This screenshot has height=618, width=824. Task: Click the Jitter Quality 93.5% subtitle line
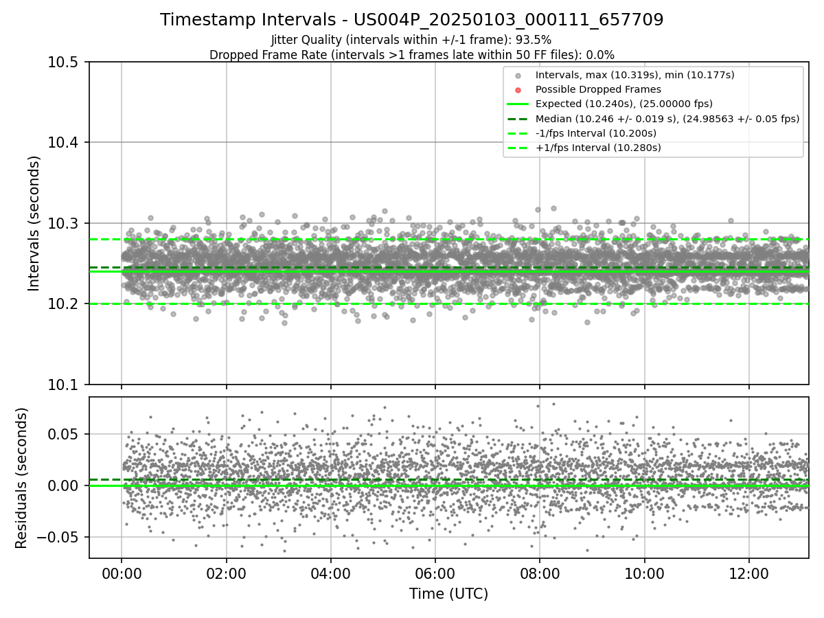pyautogui.click(x=411, y=40)
